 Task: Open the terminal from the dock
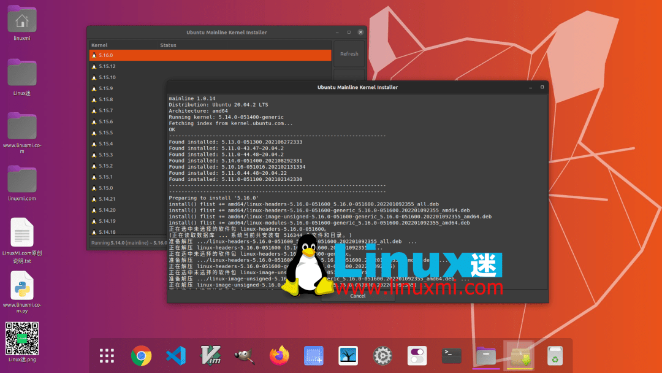point(451,356)
